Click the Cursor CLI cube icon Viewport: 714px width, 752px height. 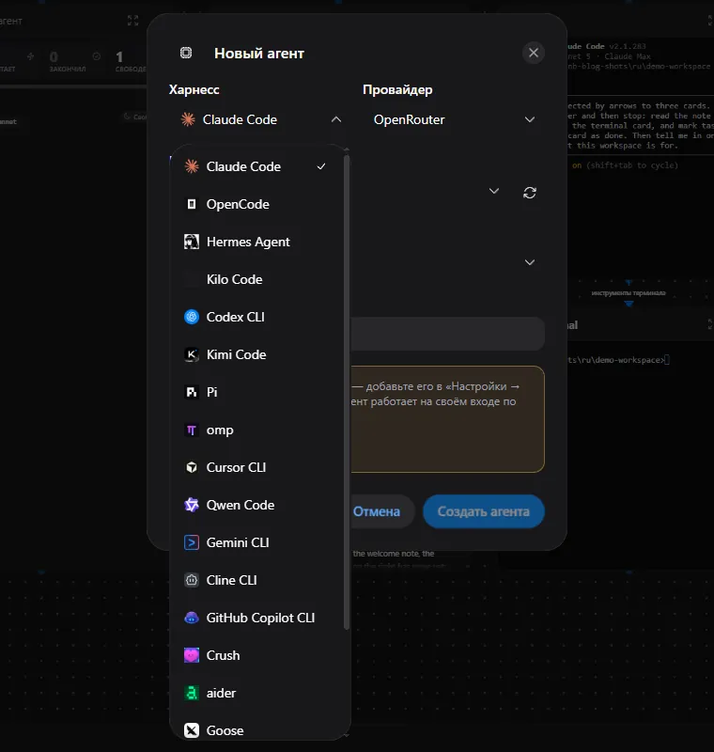[192, 467]
